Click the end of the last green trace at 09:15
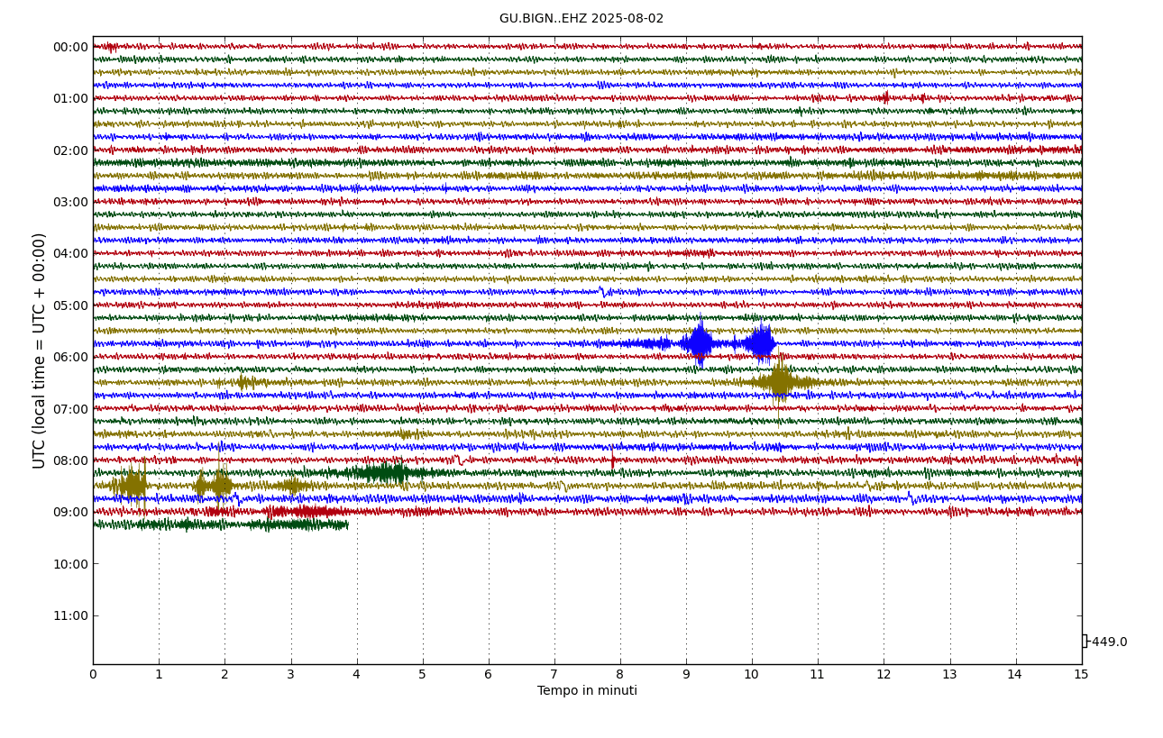Image resolution: width=1163 pixels, height=738 pixels. point(346,524)
